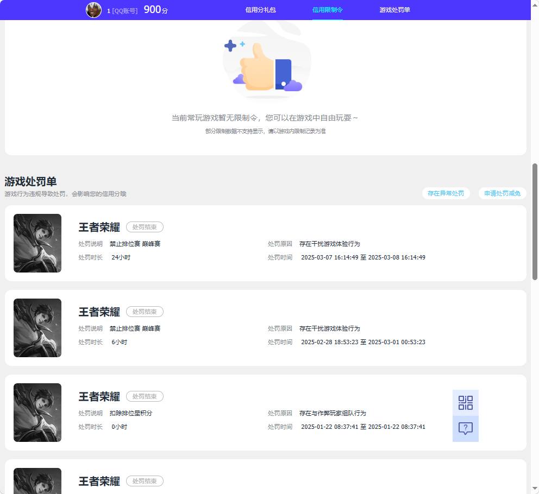Open the help question chat icon
This screenshot has width=539, height=494.
[466, 429]
